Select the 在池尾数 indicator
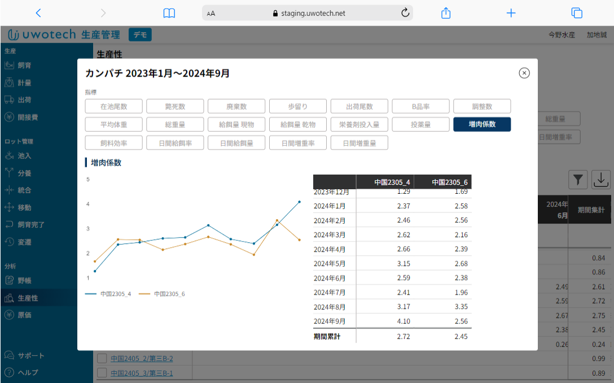 click(x=113, y=106)
